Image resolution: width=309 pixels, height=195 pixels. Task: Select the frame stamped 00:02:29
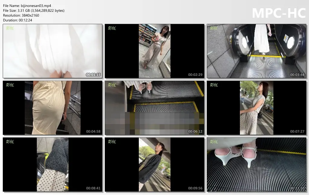coord(154,51)
